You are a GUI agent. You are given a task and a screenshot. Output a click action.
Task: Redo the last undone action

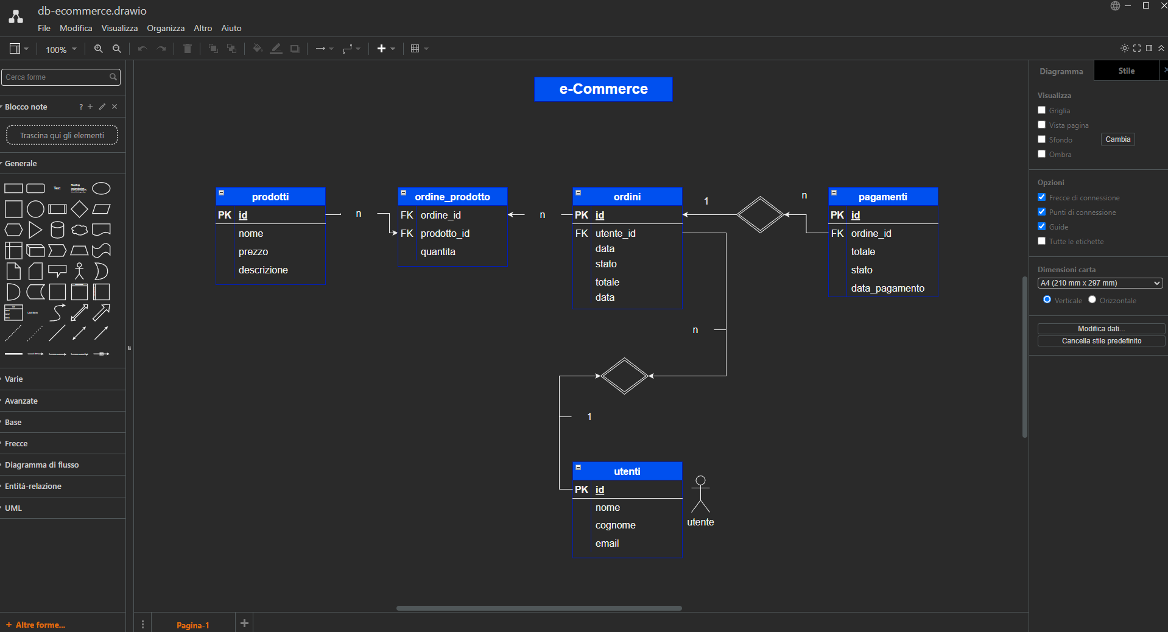(x=161, y=49)
